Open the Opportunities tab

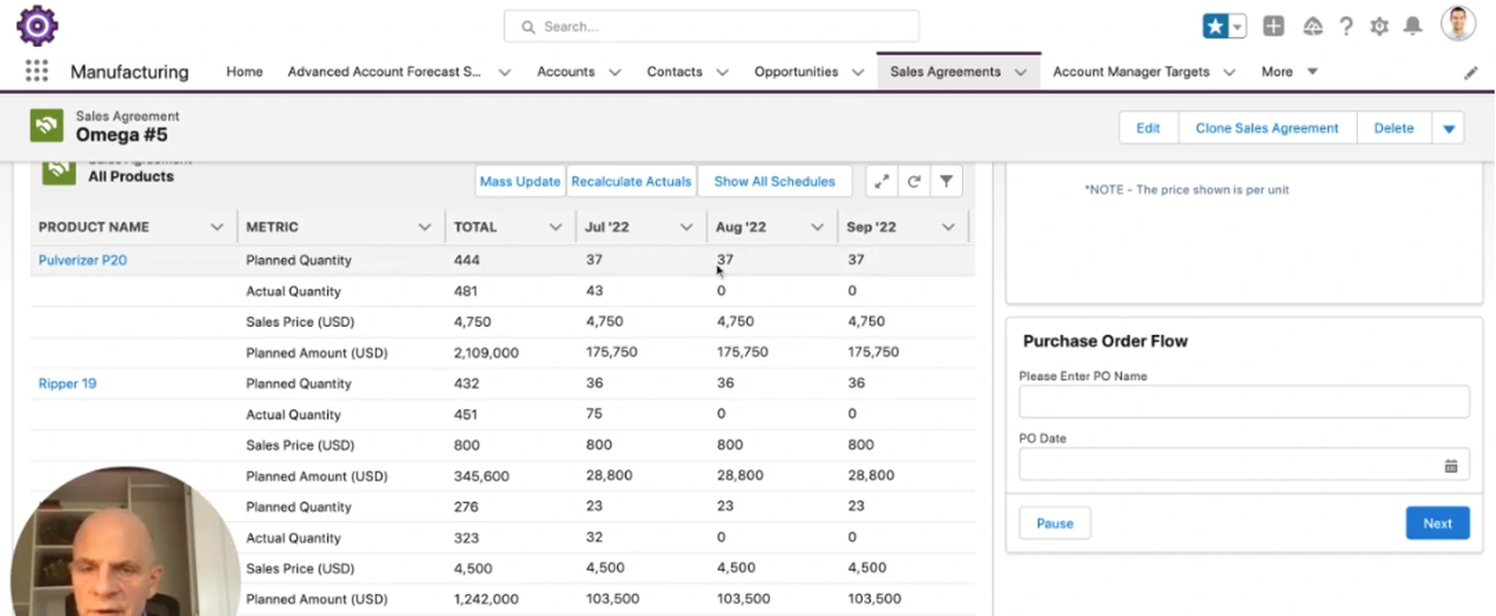pos(796,72)
